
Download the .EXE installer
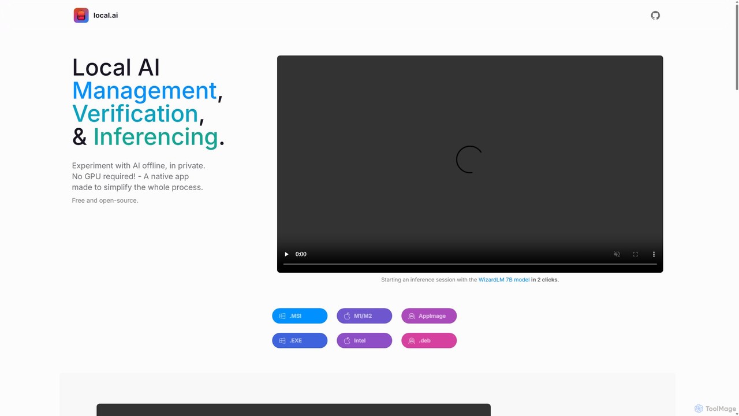coord(300,341)
